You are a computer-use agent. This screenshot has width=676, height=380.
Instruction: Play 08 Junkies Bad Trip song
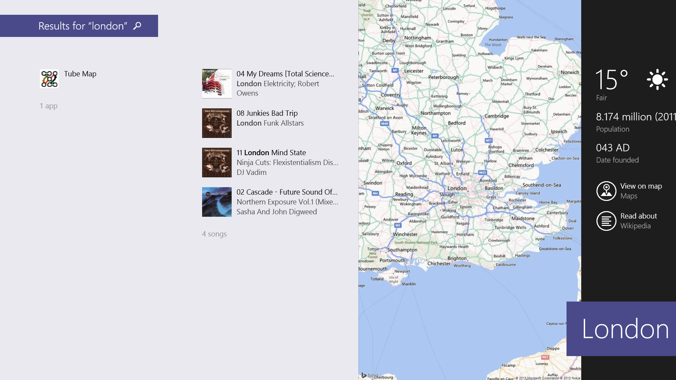pos(270,123)
